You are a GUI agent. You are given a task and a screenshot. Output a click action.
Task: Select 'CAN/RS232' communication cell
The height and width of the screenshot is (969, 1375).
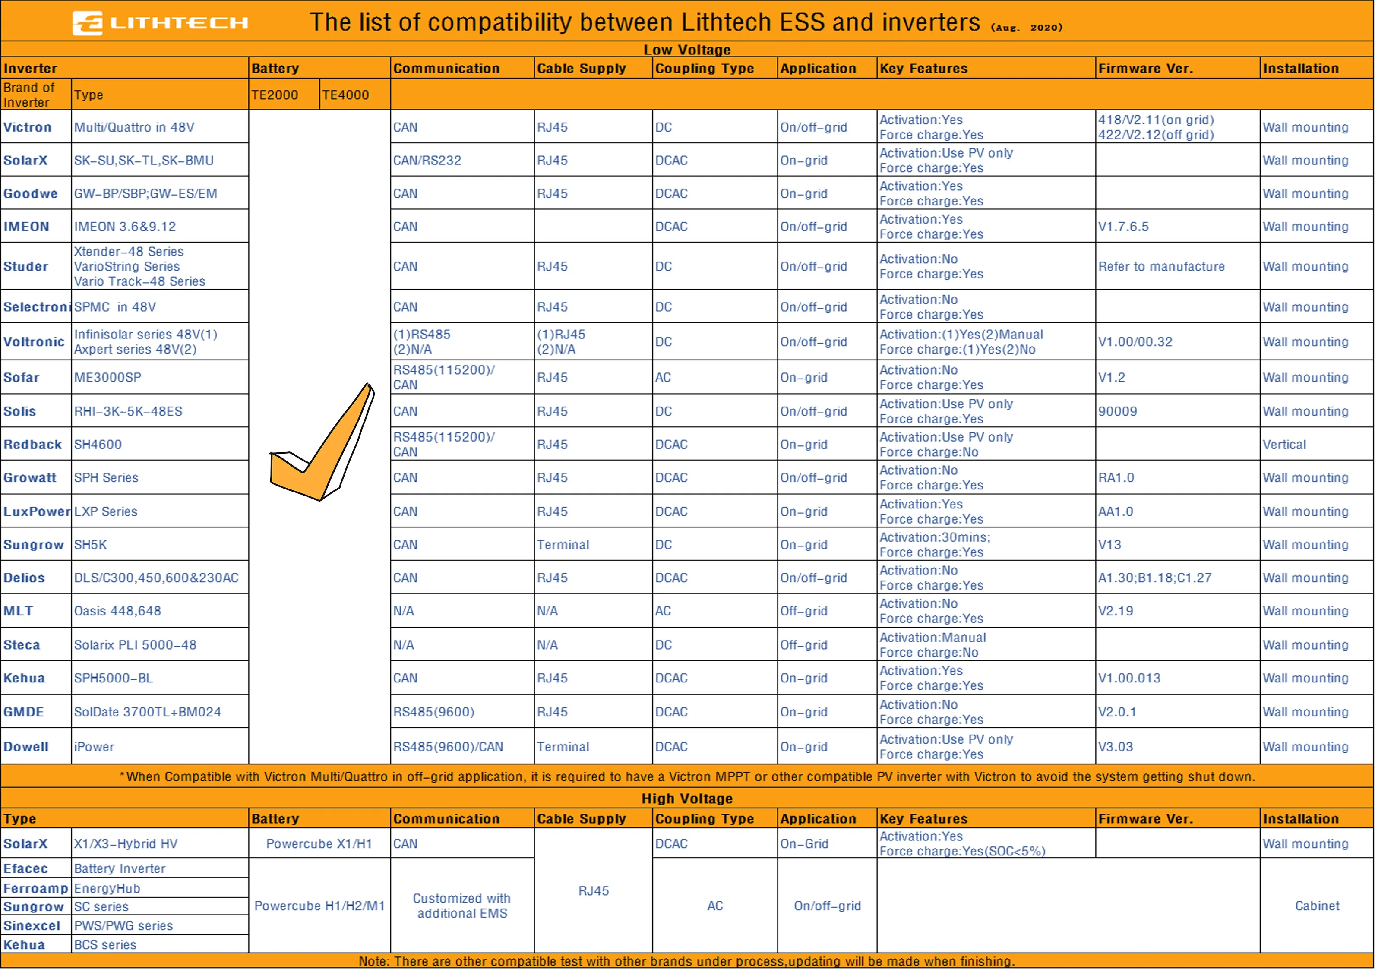click(x=462, y=160)
